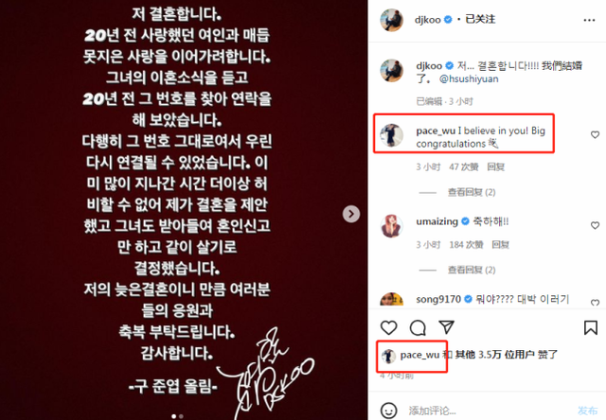Viewport: 606px width, 420px height.
Task: Open the djkoo avatar in the header
Action: click(x=391, y=20)
